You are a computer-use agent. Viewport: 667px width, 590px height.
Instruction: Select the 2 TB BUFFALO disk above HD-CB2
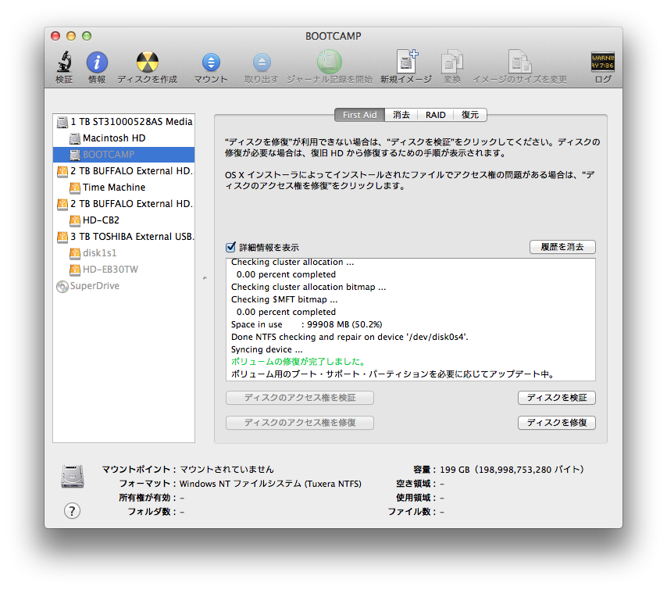point(123,204)
